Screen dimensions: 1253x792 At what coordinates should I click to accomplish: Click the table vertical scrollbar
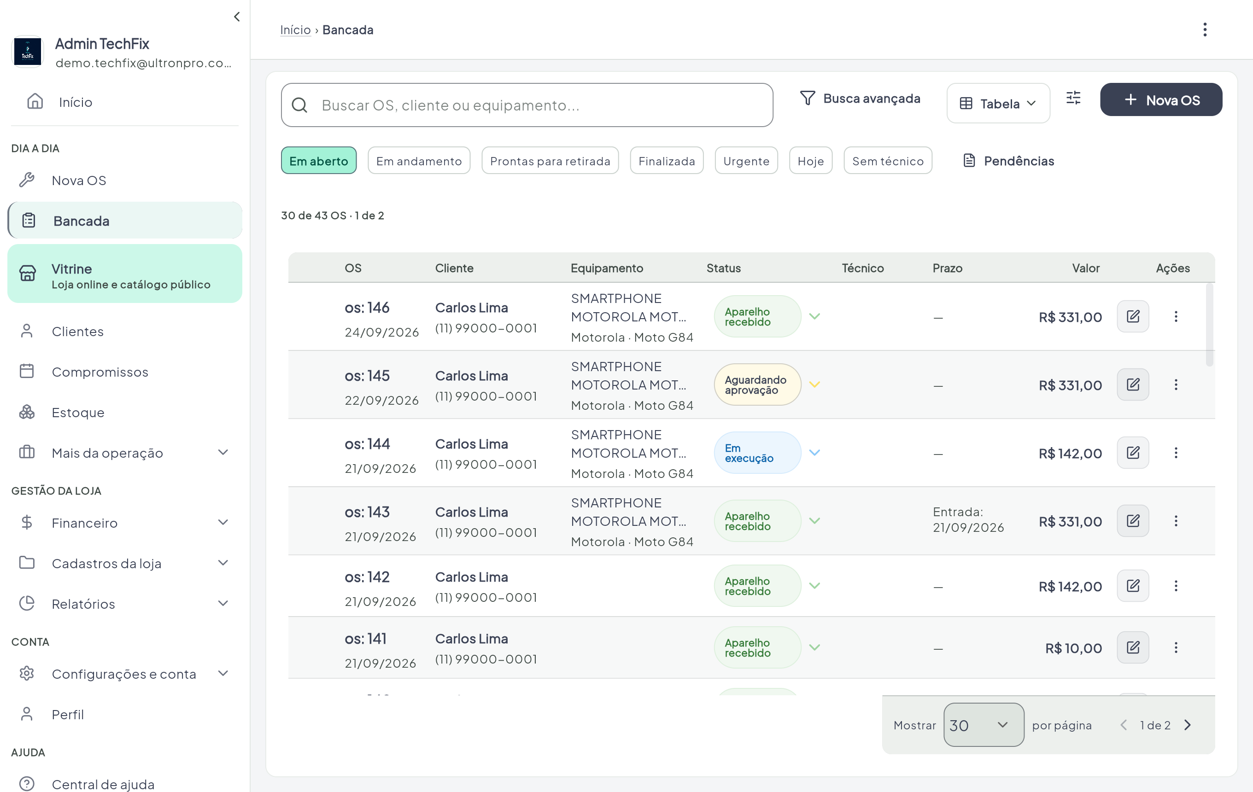pyautogui.click(x=1209, y=325)
